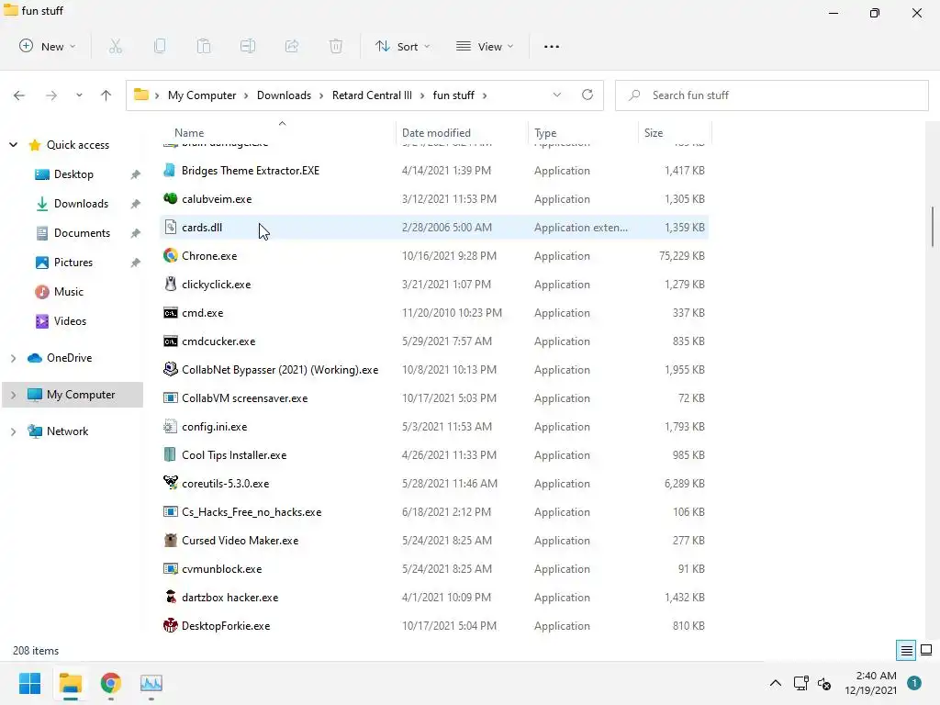Image resolution: width=940 pixels, height=705 pixels.
Task: Sort by Size column header
Action: [654, 132]
